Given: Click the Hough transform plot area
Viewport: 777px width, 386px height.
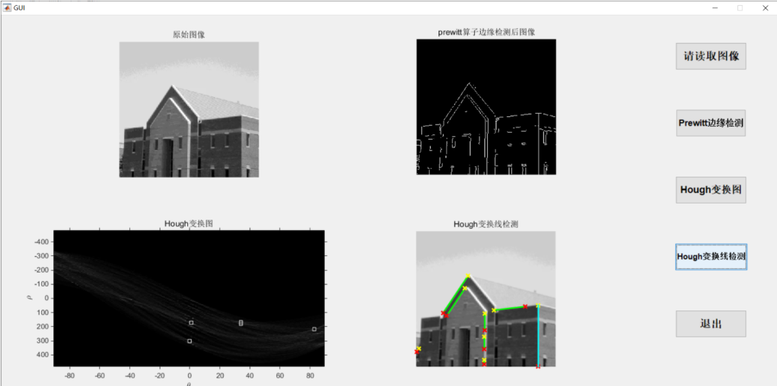Looking at the screenshot, I should point(189,298).
